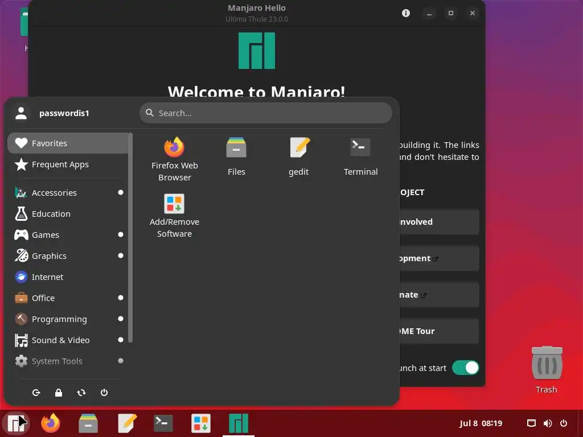Open the Sound & Video category

[x=68, y=340]
